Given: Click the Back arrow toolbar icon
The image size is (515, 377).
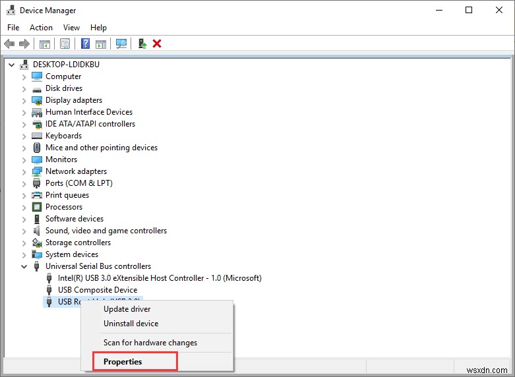Looking at the screenshot, I should 9,43.
